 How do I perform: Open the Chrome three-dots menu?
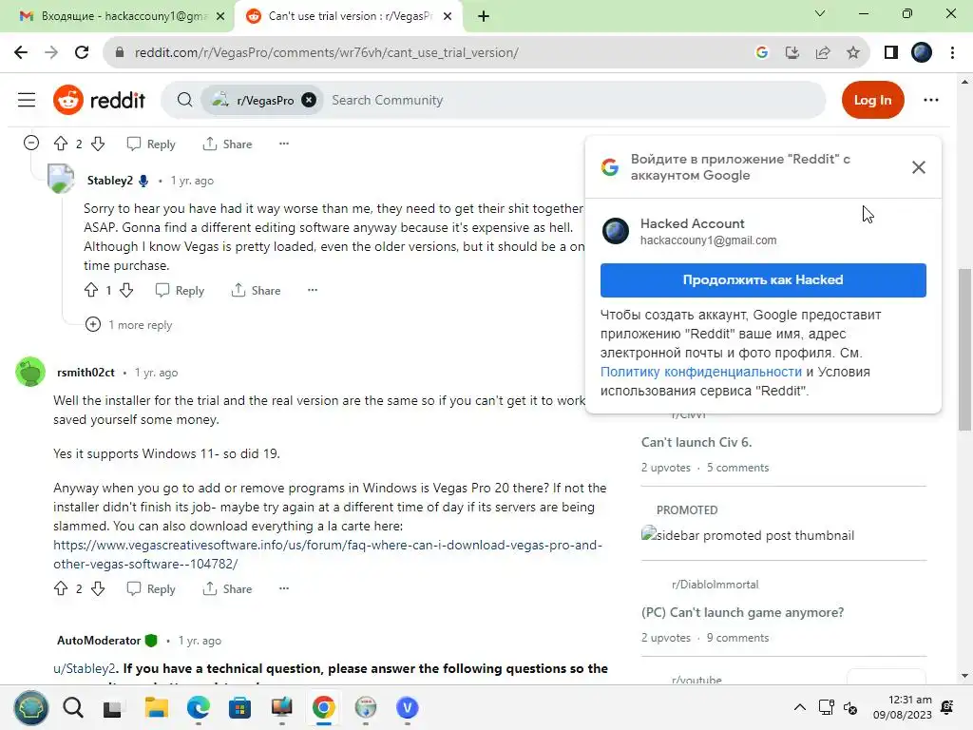(952, 53)
